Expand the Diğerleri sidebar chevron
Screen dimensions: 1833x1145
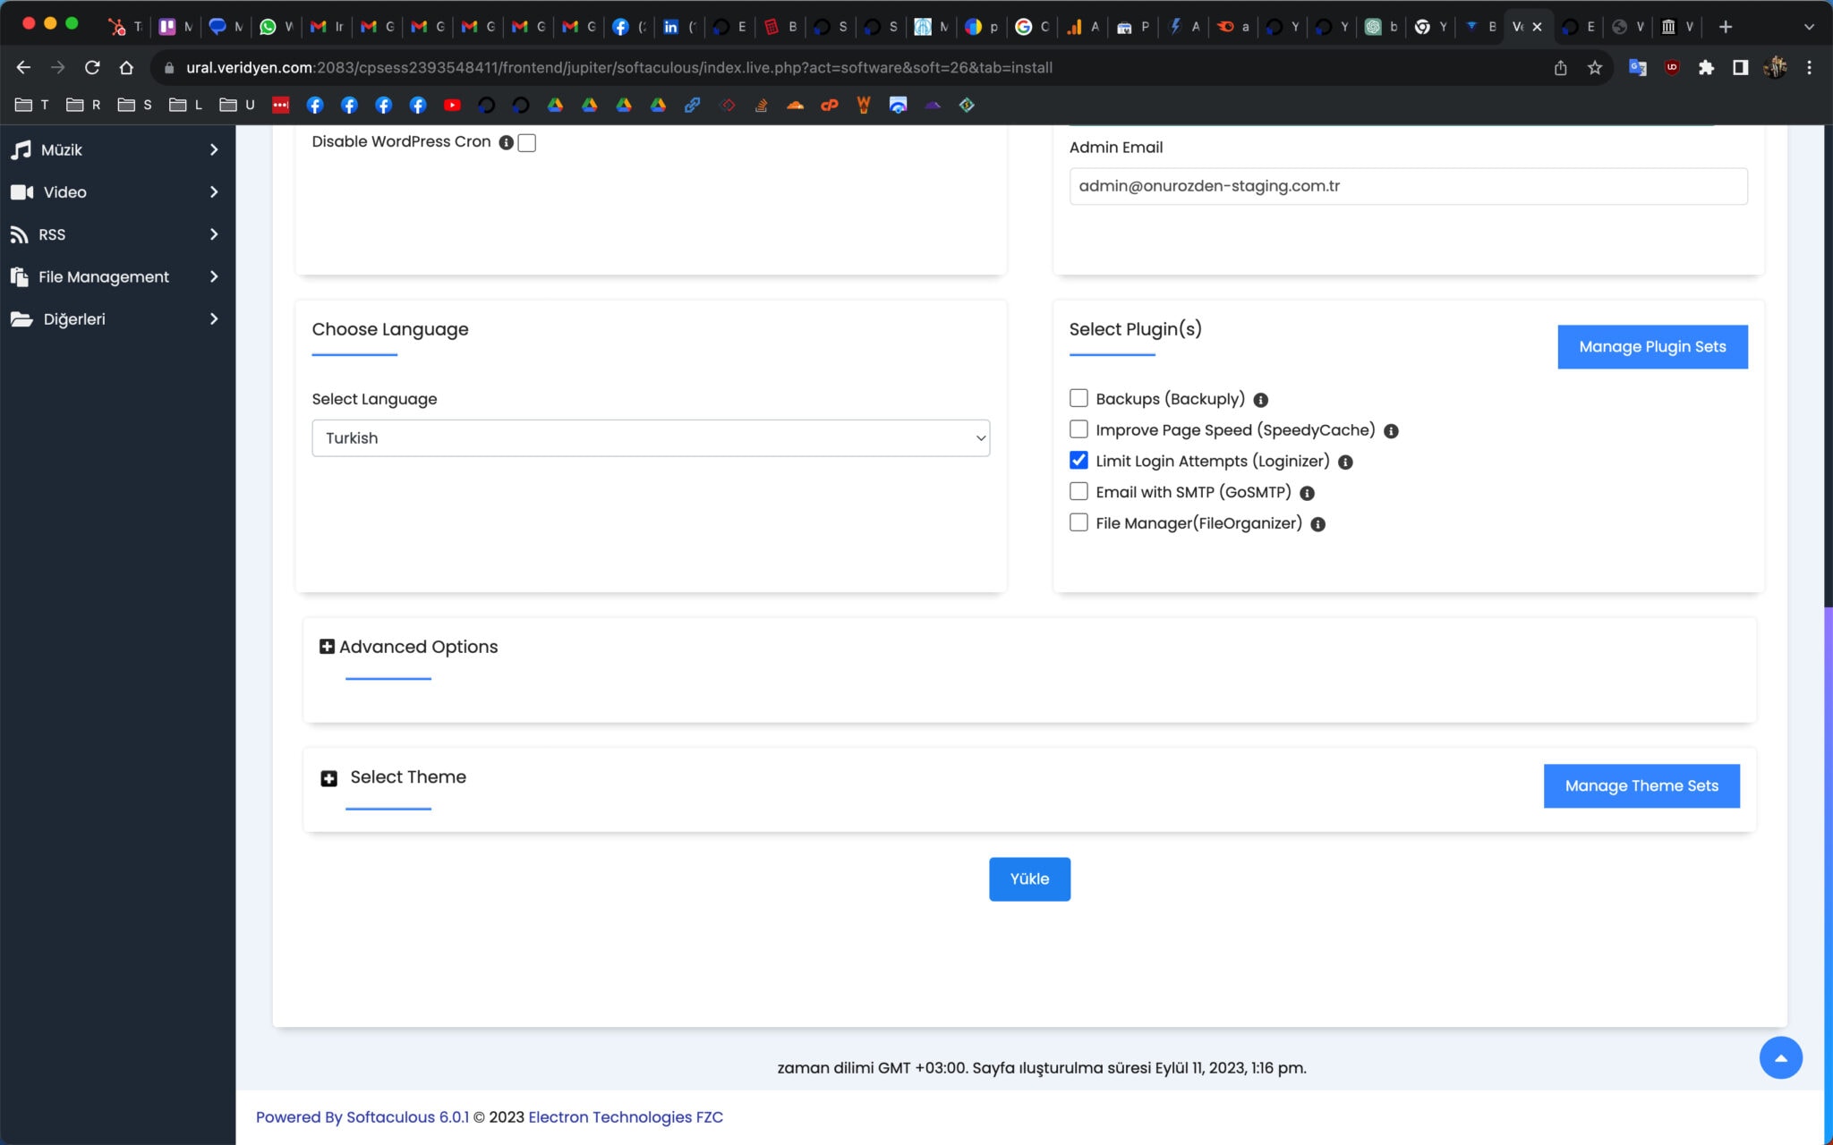[214, 319]
